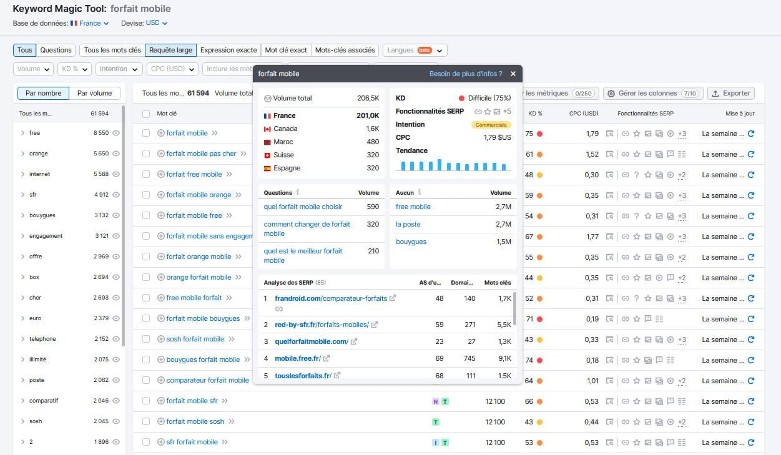Open forfait mobile sosh keyword link
781x455 pixels.
pos(195,421)
